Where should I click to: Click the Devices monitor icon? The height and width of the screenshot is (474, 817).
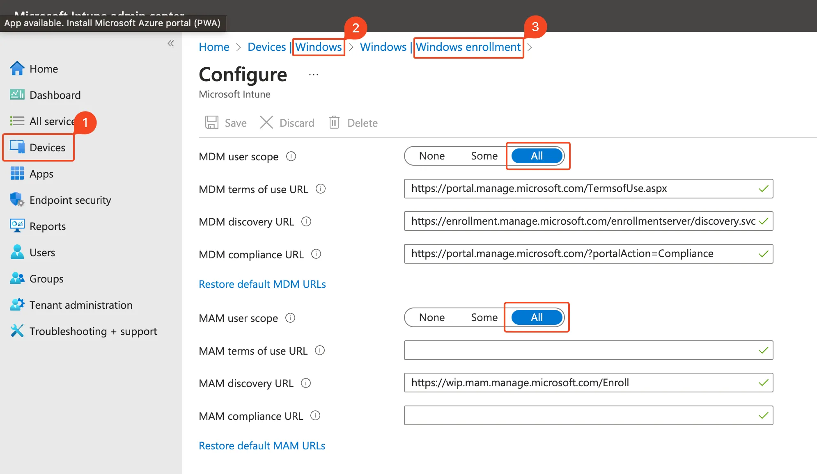17,147
